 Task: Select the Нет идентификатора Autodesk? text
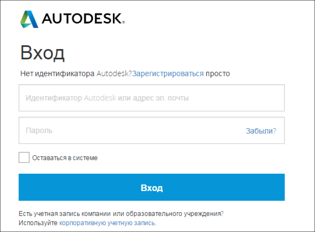[x=76, y=74]
